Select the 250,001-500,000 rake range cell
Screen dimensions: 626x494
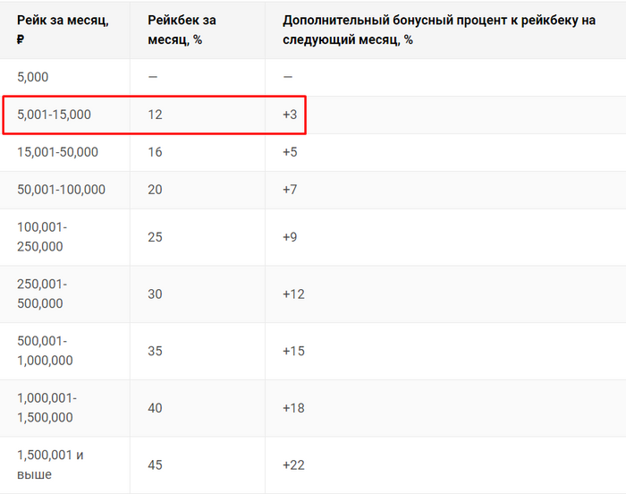pos(41,294)
